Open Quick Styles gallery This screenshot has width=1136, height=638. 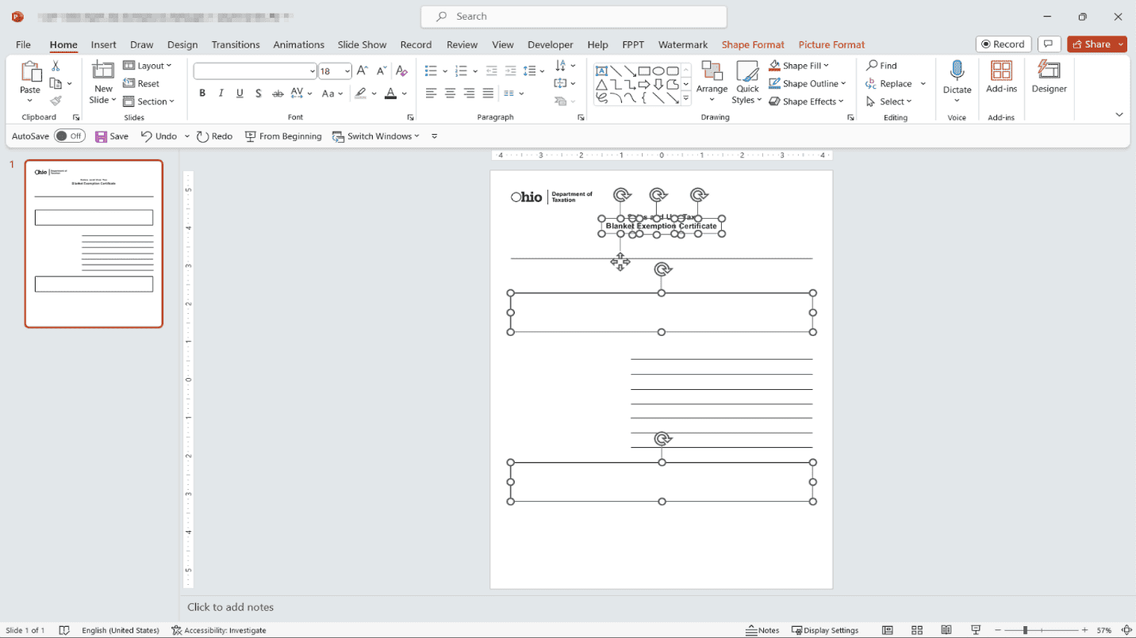(x=747, y=82)
